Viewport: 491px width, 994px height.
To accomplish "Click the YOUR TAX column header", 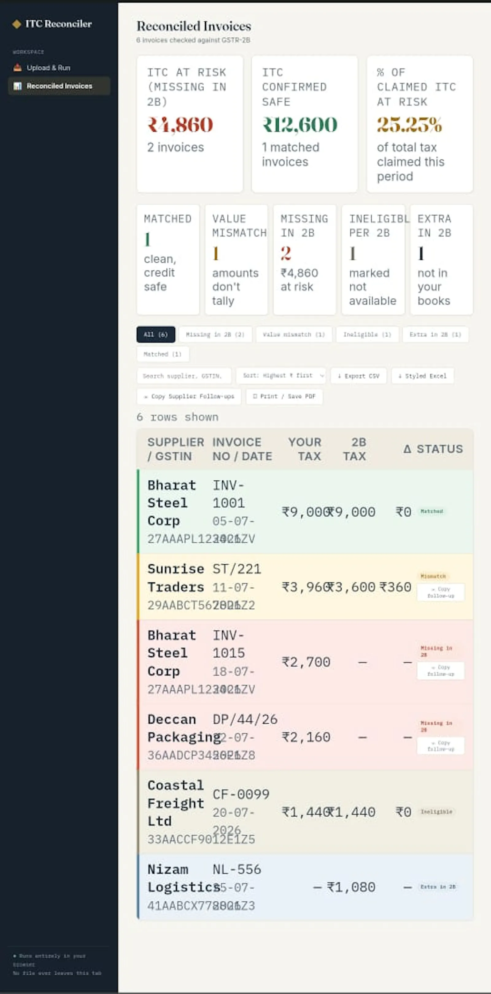I will point(304,449).
